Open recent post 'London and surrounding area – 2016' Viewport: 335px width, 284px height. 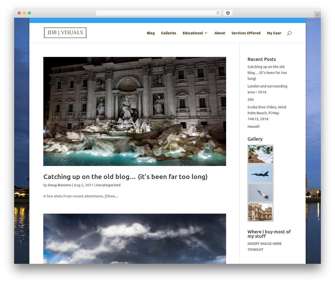coord(267,89)
